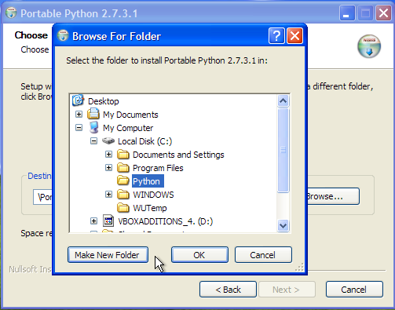The height and width of the screenshot is (310, 395).
Task: Click the WINDOWS folder icon
Action: point(123,195)
